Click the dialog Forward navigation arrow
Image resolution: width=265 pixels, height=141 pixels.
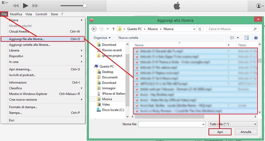coord(101,29)
